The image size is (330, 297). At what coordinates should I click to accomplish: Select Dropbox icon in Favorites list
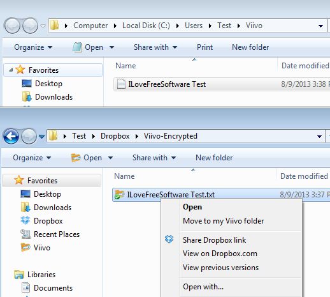click(x=25, y=221)
